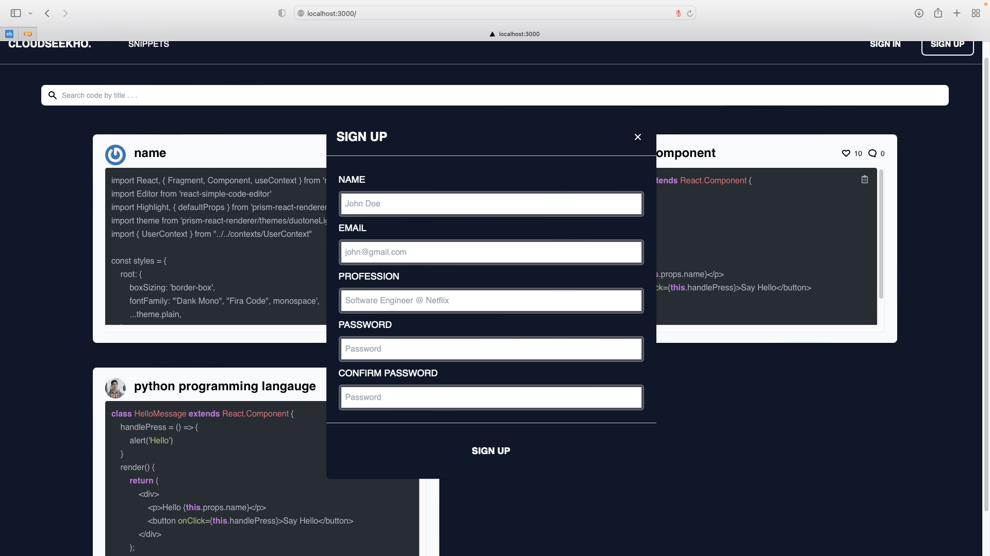The width and height of the screenshot is (990, 556).
Task: Open the Snippets nav menu item
Action: [x=148, y=44]
